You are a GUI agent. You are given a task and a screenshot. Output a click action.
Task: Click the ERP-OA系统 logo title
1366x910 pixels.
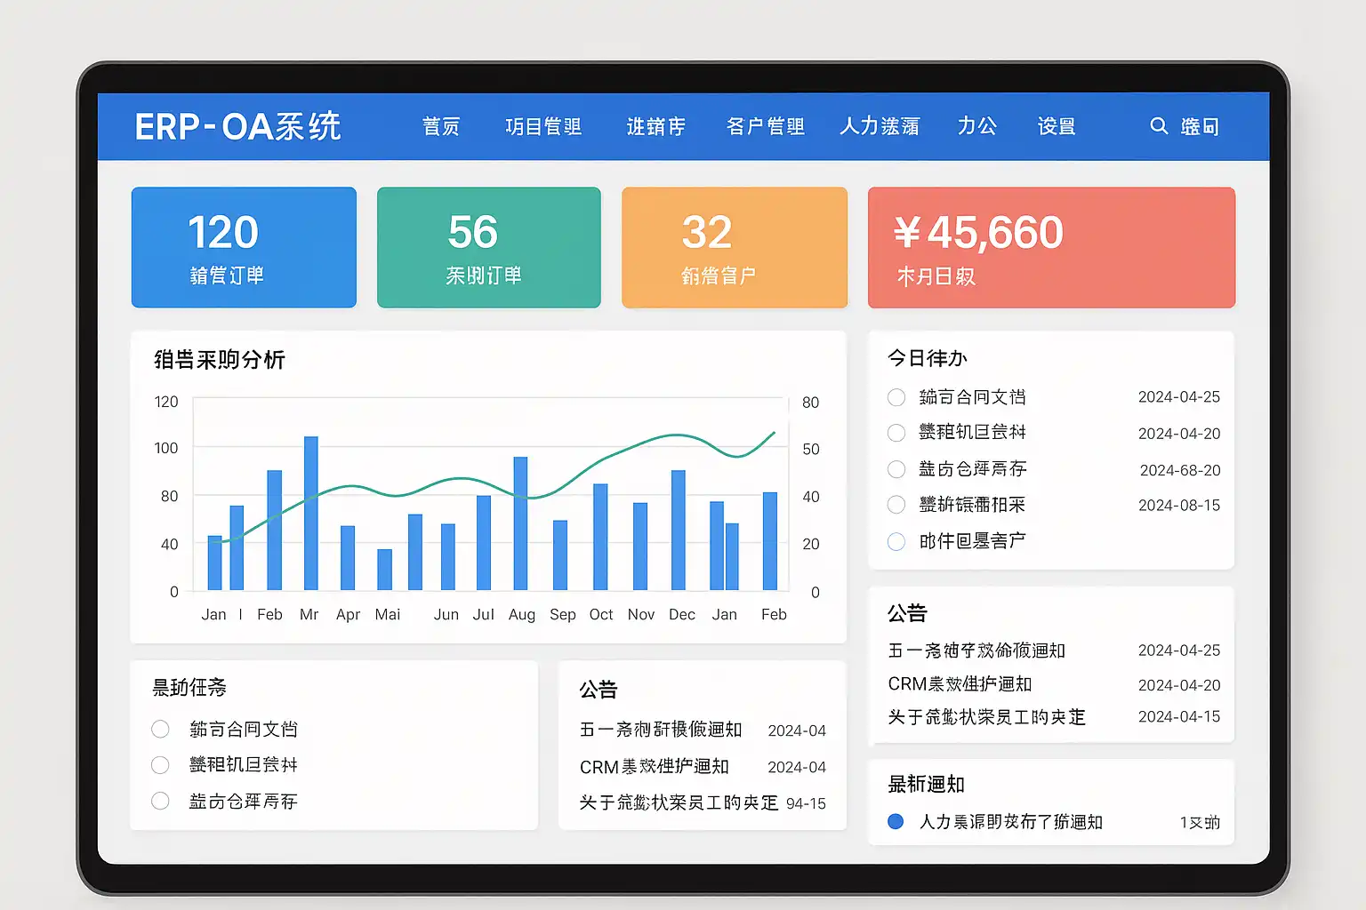coord(237,127)
